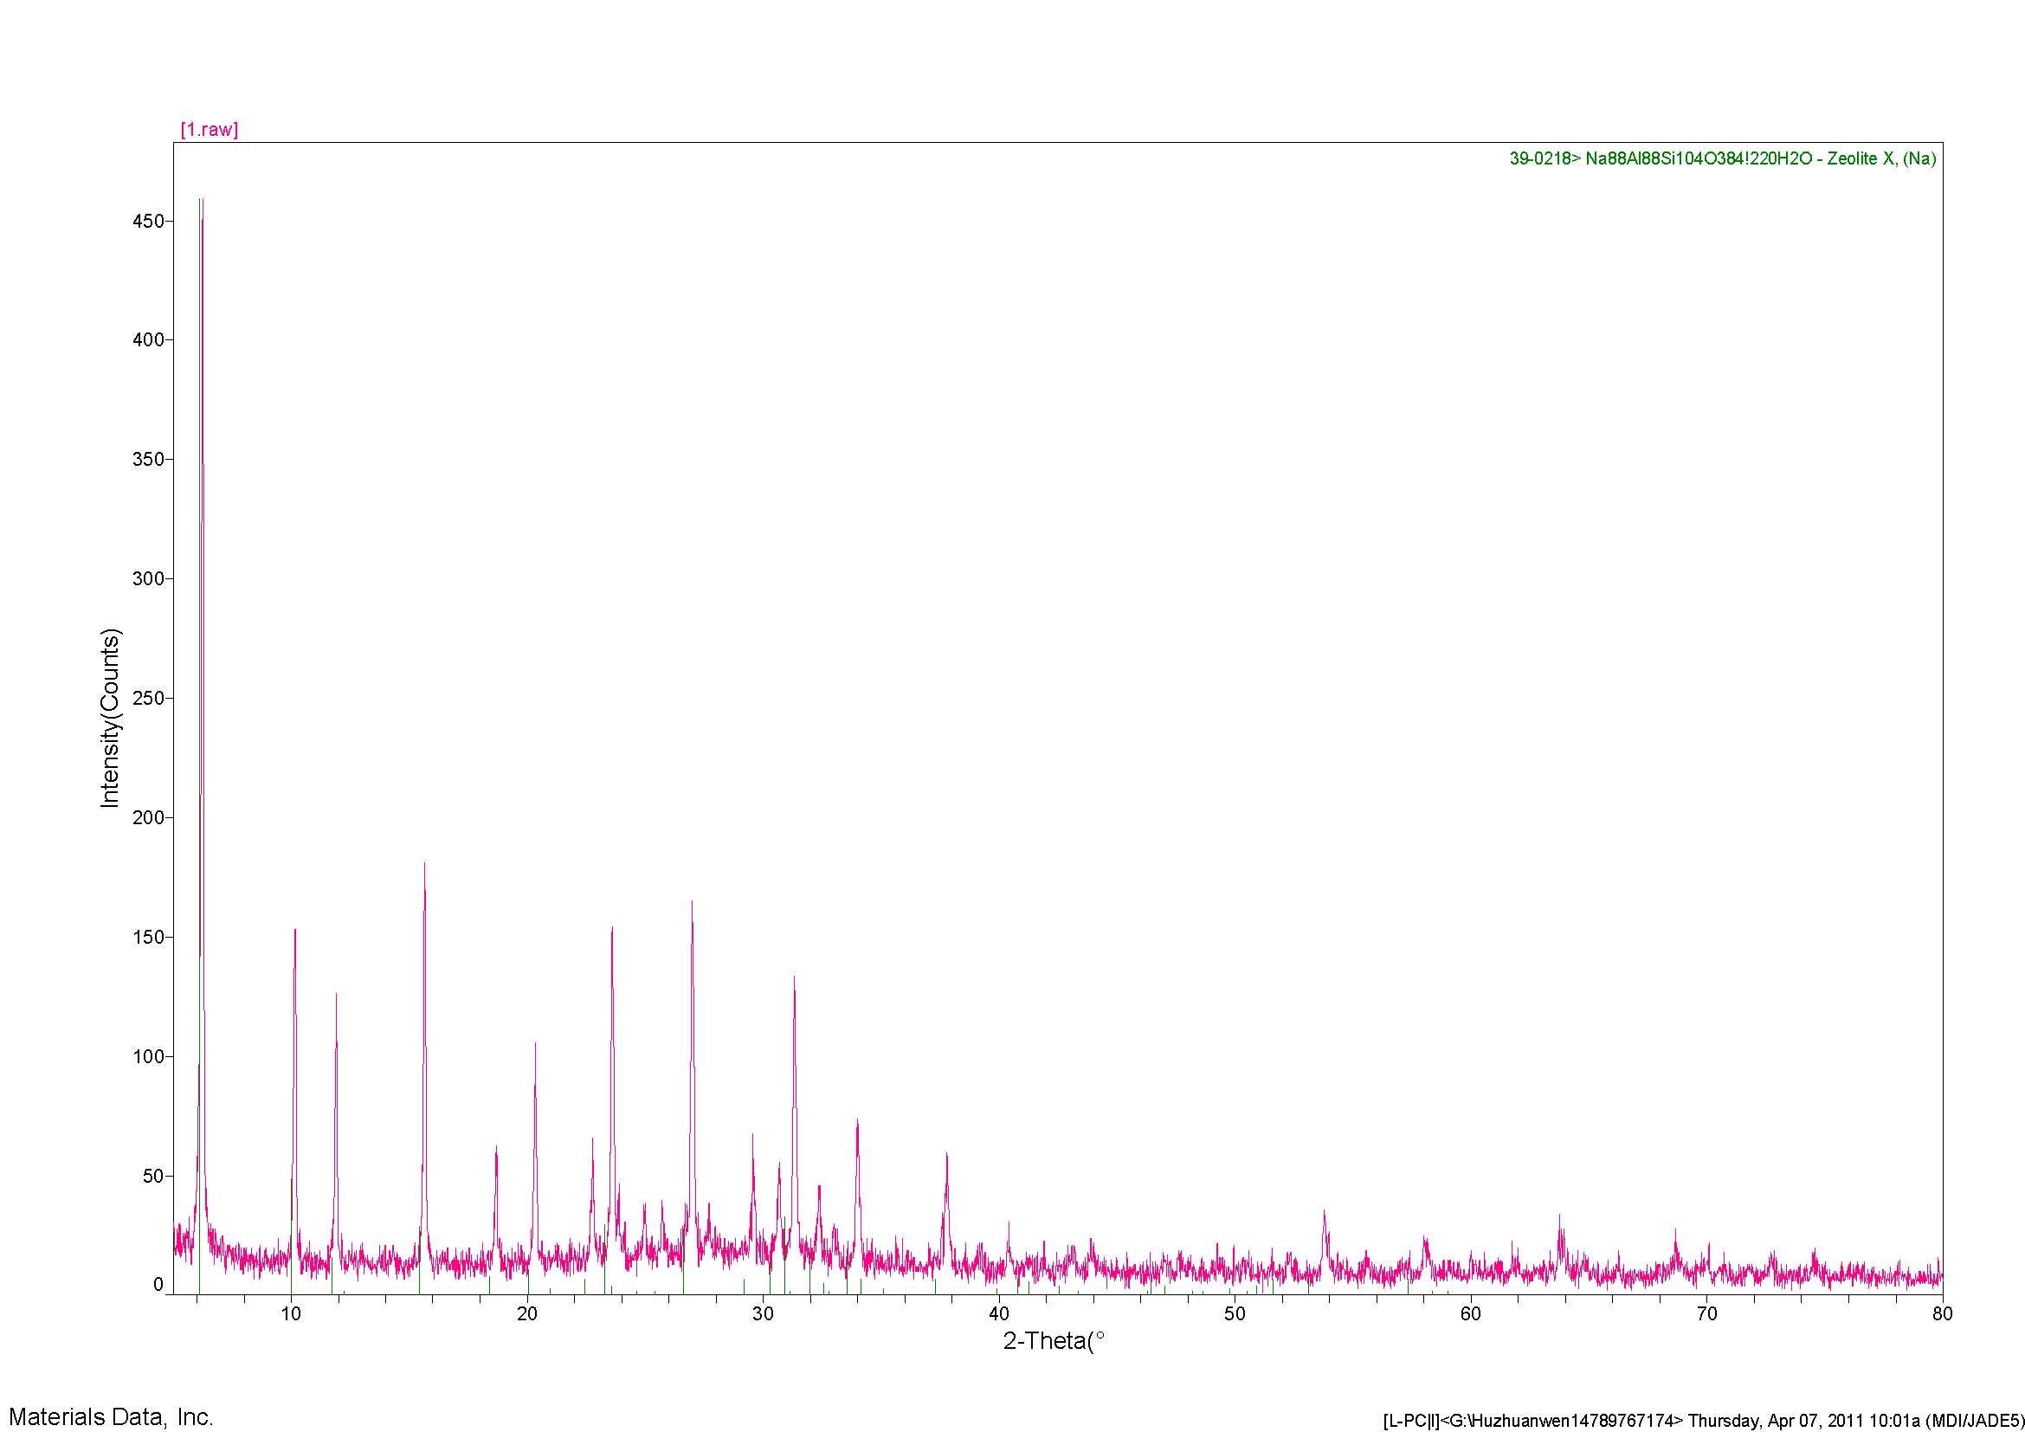Screen dimensions: 2025x1432
Task: Click the [1.raw] file label
Action: [x=209, y=130]
